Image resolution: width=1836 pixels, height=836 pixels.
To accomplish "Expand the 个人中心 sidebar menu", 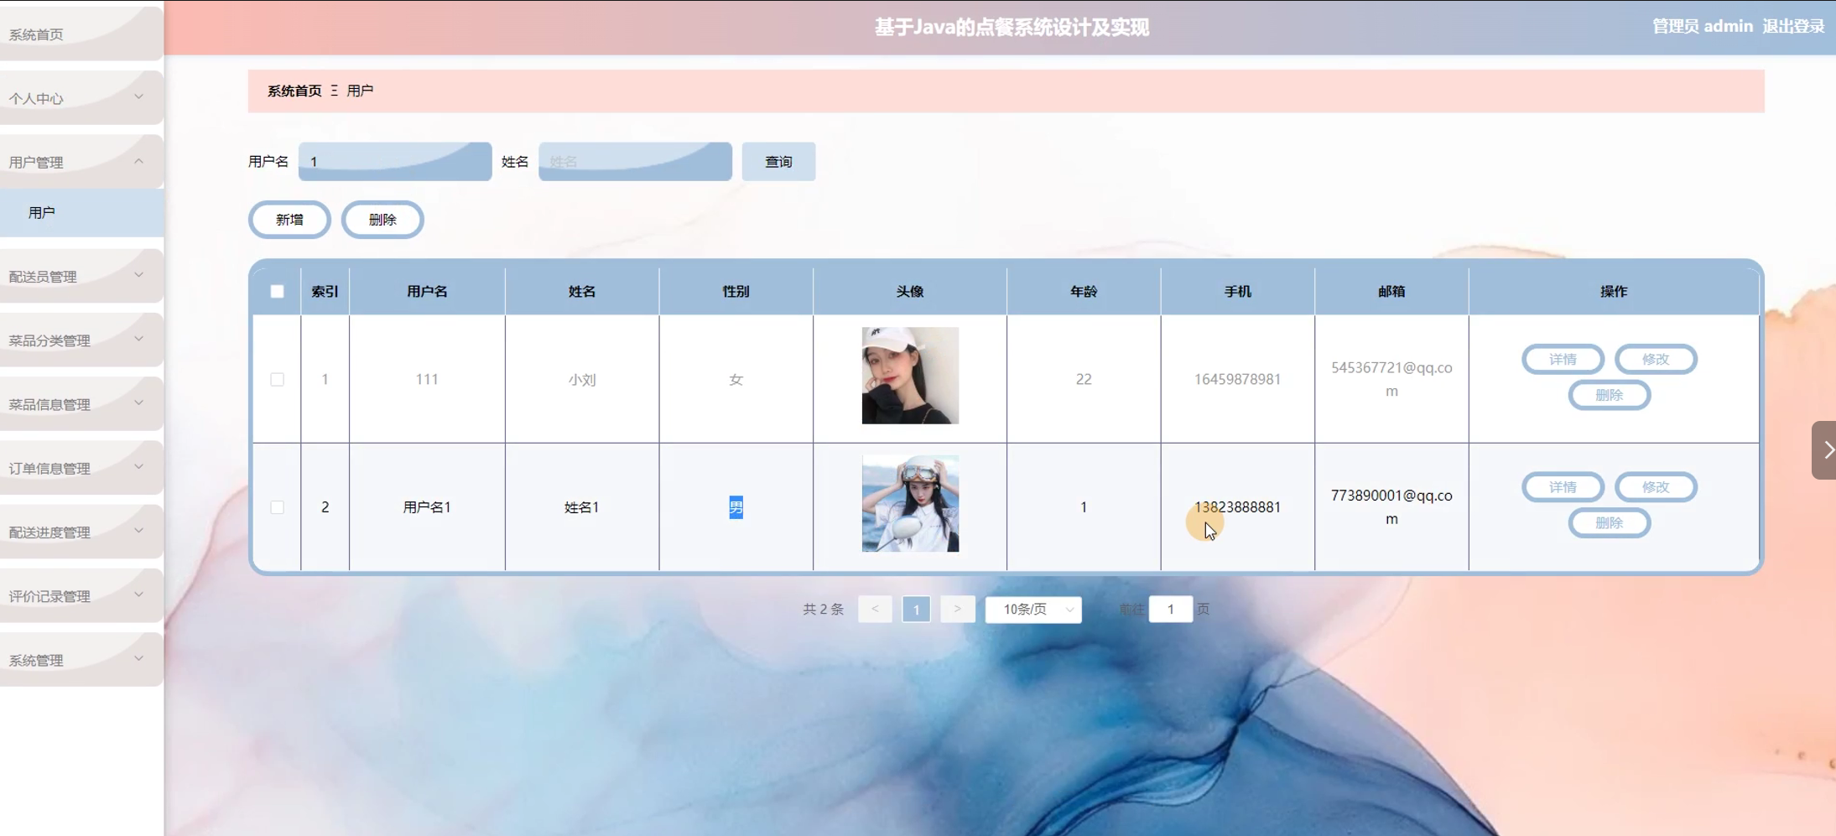I will pyautogui.click(x=81, y=98).
